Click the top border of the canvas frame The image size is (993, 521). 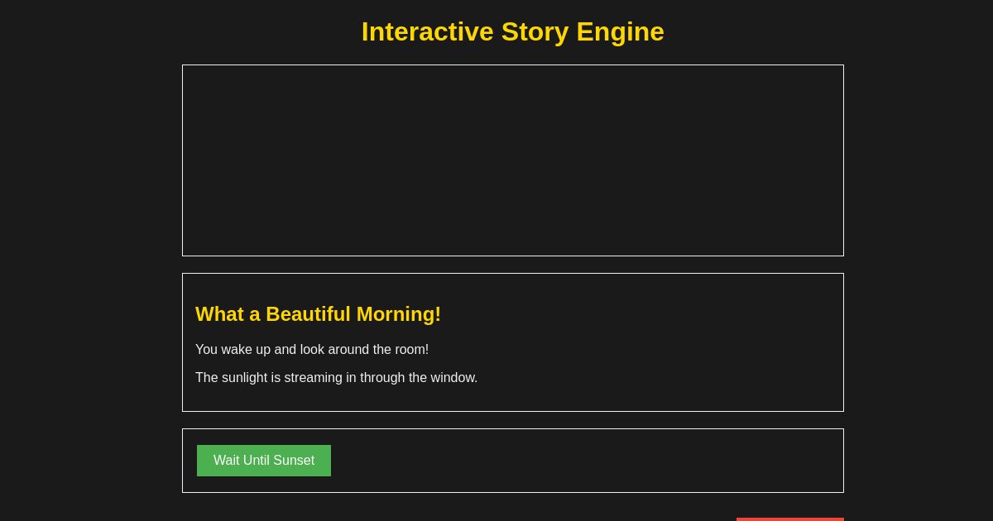513,66
